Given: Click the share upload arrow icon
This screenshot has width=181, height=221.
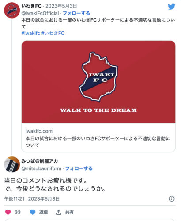Looking at the screenshot, I should [x=58, y=212].
